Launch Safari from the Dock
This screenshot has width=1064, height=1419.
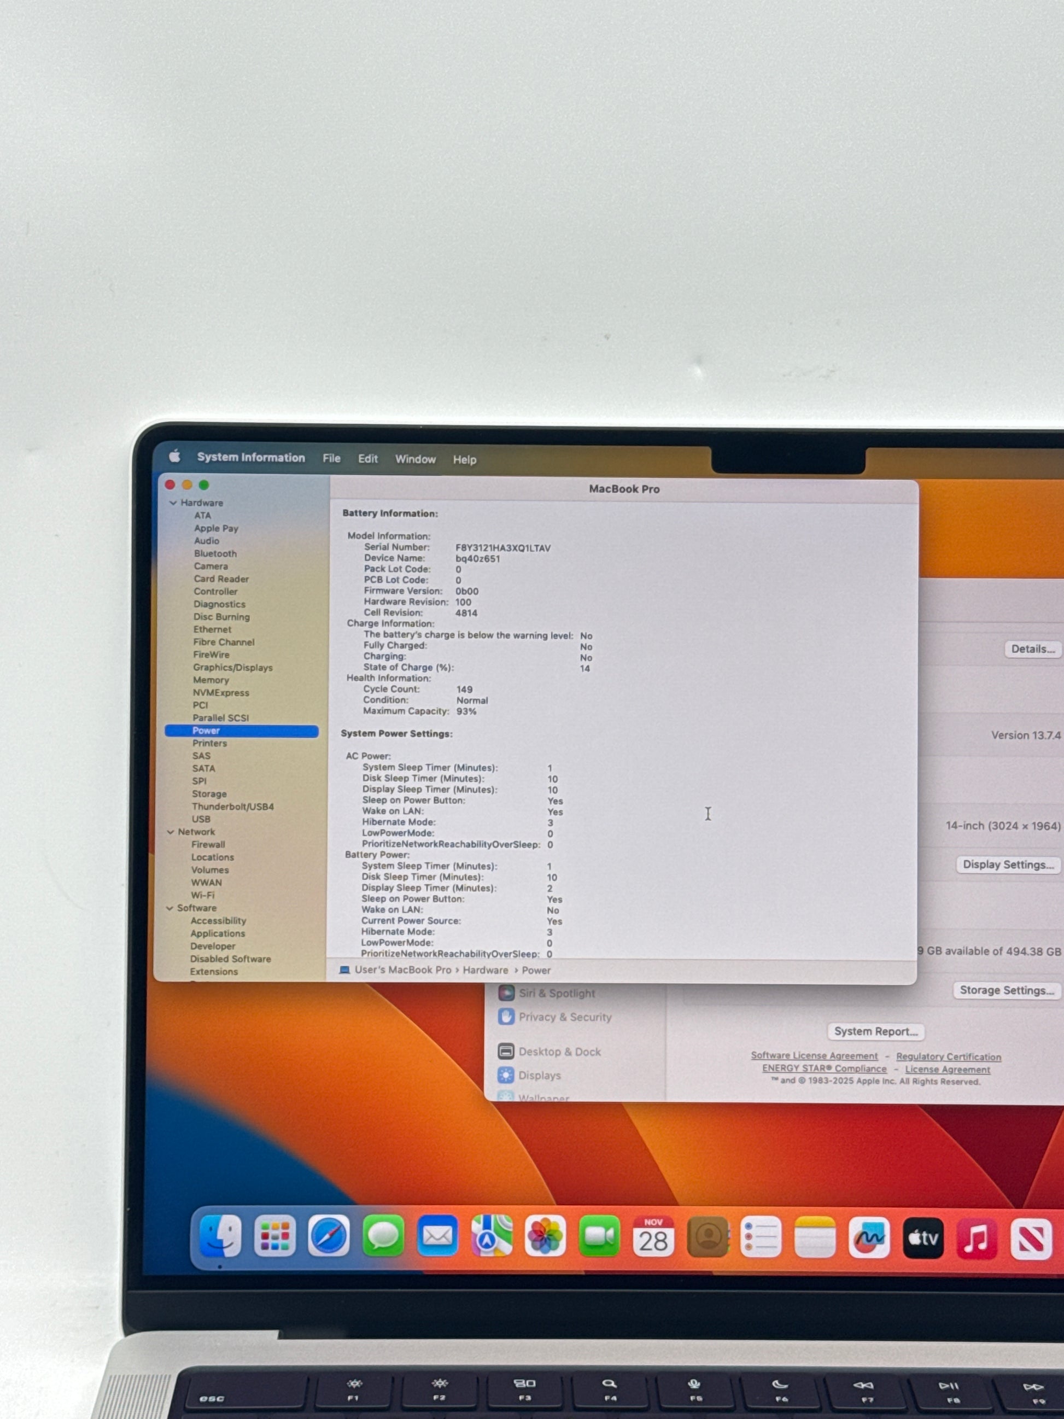(329, 1235)
